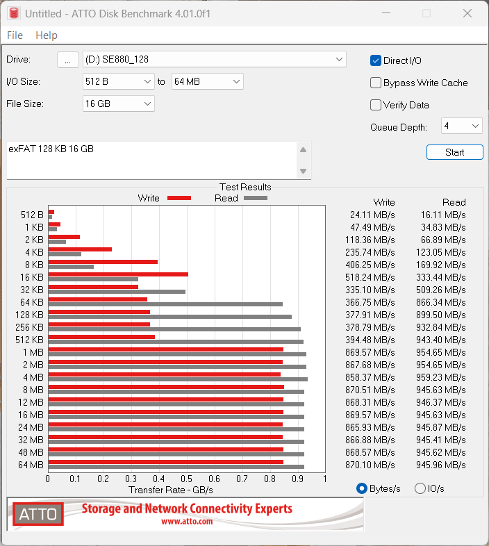Viewport: 489px width, 546px height.
Task: Open the Queue Depth dropdown
Action: (x=461, y=126)
